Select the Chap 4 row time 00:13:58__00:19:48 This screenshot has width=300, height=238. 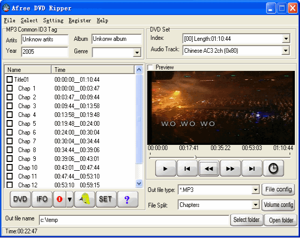(77, 115)
